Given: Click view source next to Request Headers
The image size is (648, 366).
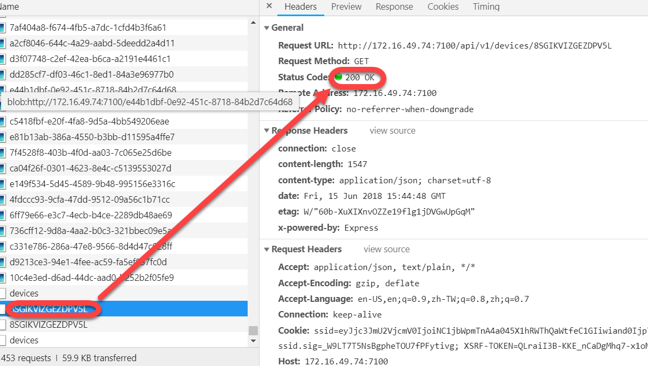Looking at the screenshot, I should (x=386, y=249).
